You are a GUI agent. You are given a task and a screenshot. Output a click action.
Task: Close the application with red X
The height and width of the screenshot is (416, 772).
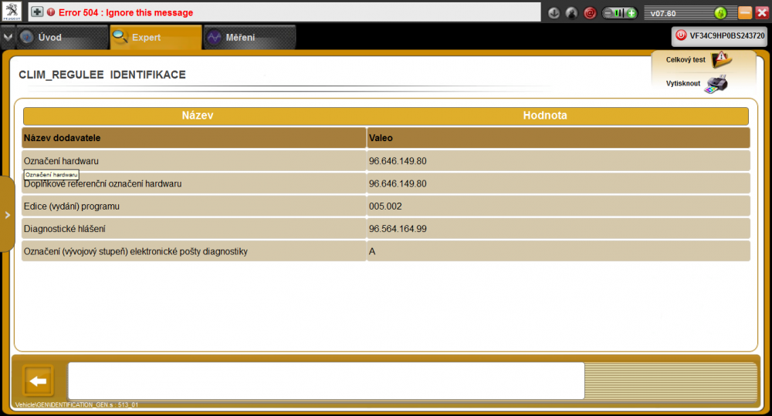(762, 13)
